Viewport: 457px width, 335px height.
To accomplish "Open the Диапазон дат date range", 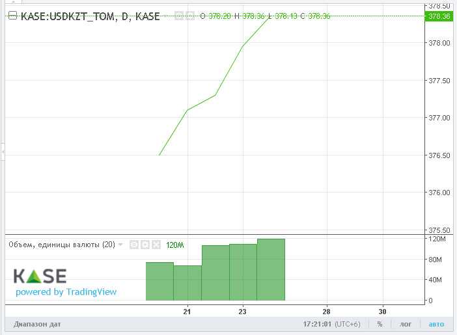I will 34,323.
